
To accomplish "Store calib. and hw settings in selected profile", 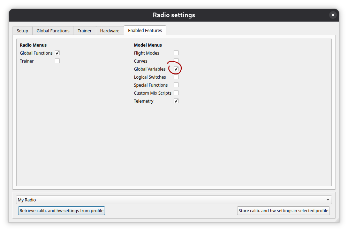I will (x=283, y=211).
